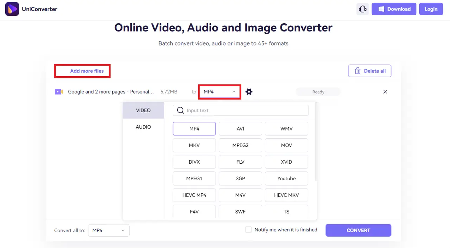Screen dimensions: 450x248
Task: Open the customer support headset icon
Action: pyautogui.click(x=363, y=9)
